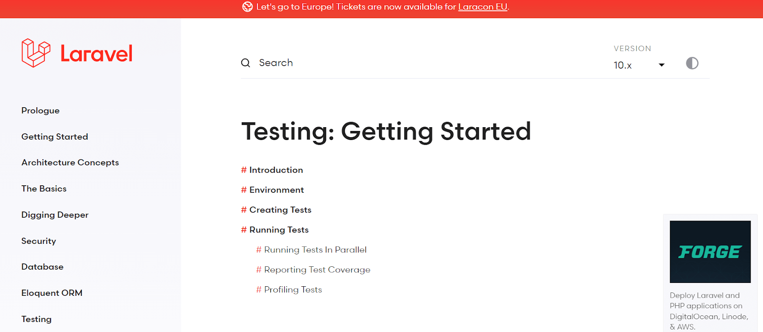Open the version dropdown showing 10.x
This screenshot has height=332, width=763.
639,65
